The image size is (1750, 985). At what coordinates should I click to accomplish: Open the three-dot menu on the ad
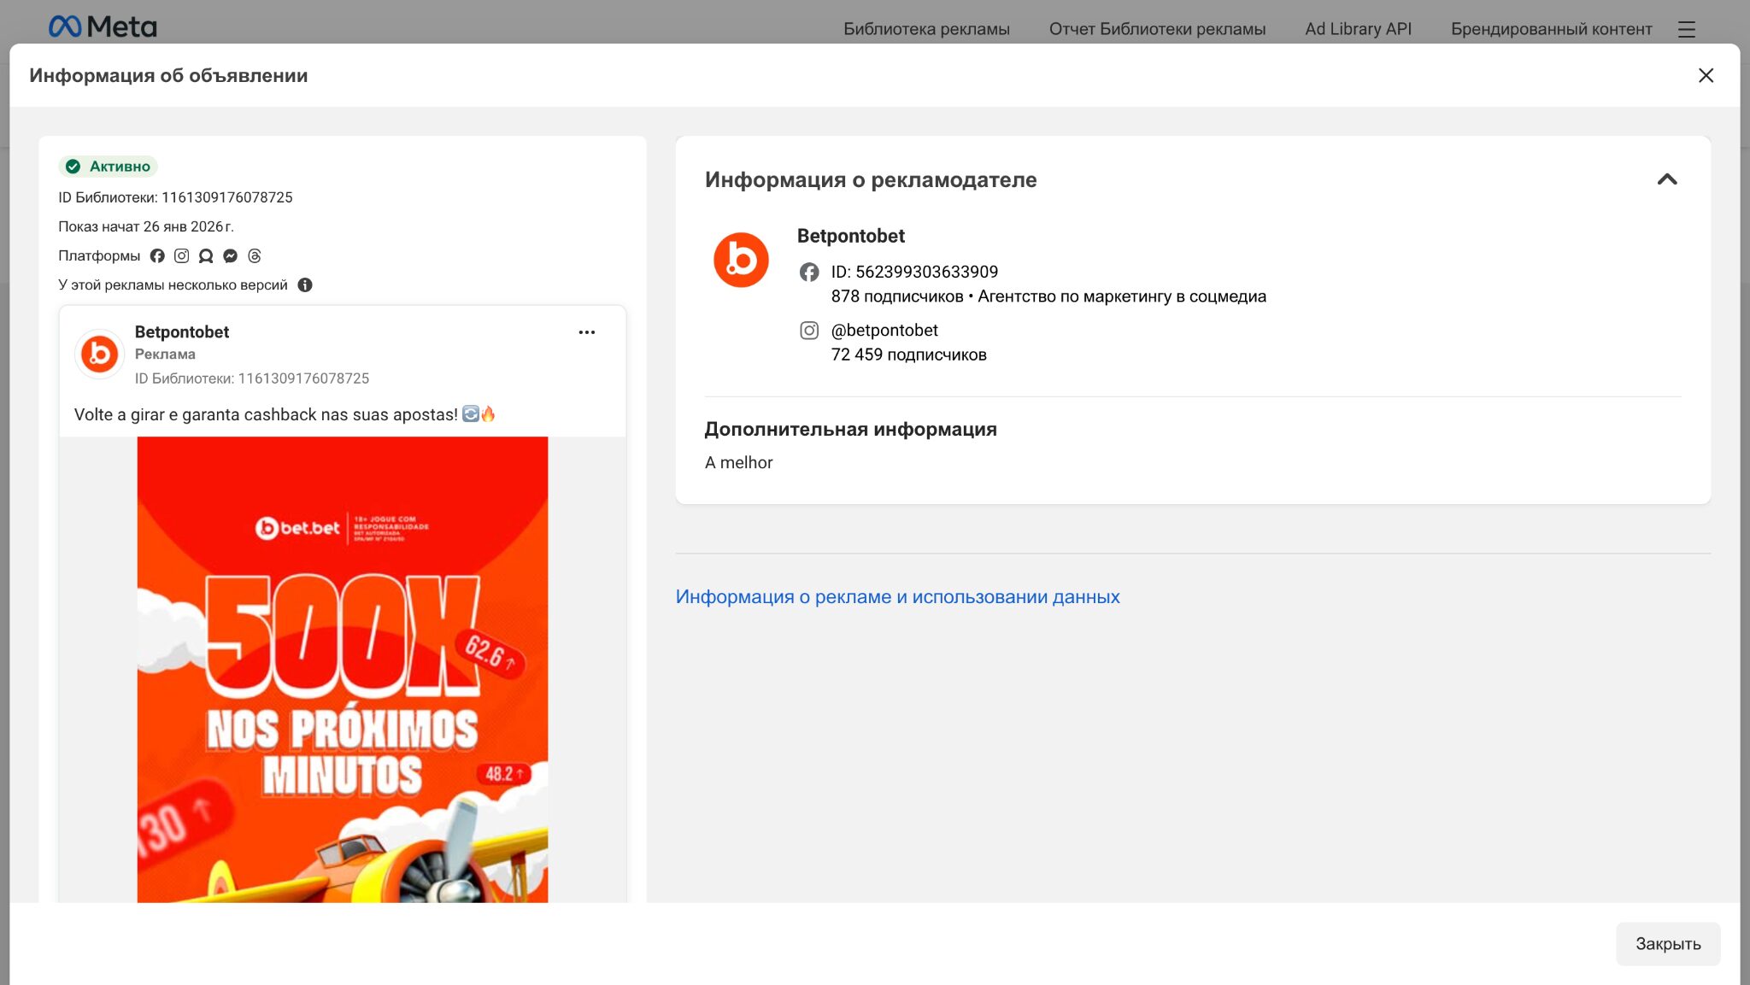click(586, 332)
